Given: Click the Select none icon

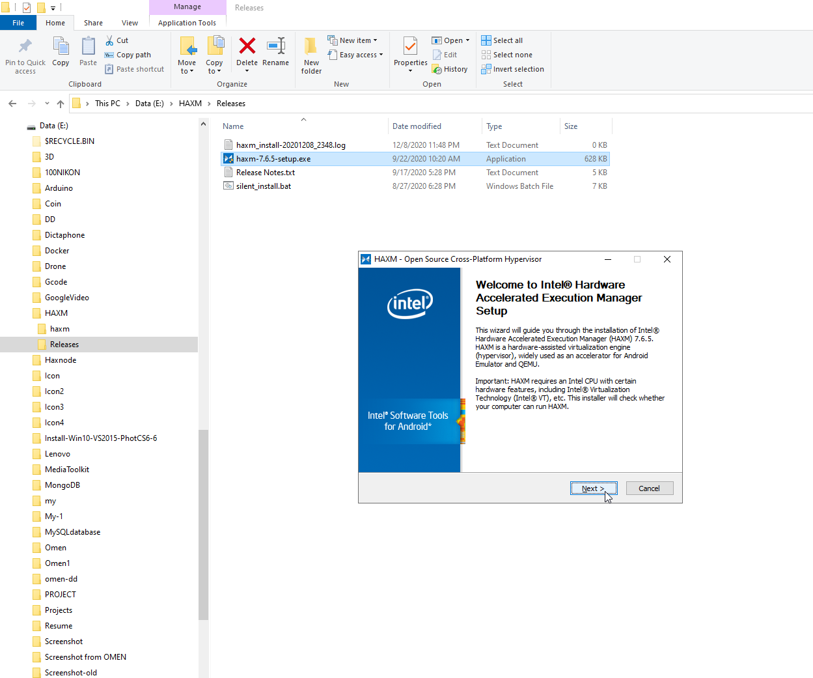Looking at the screenshot, I should click(486, 55).
